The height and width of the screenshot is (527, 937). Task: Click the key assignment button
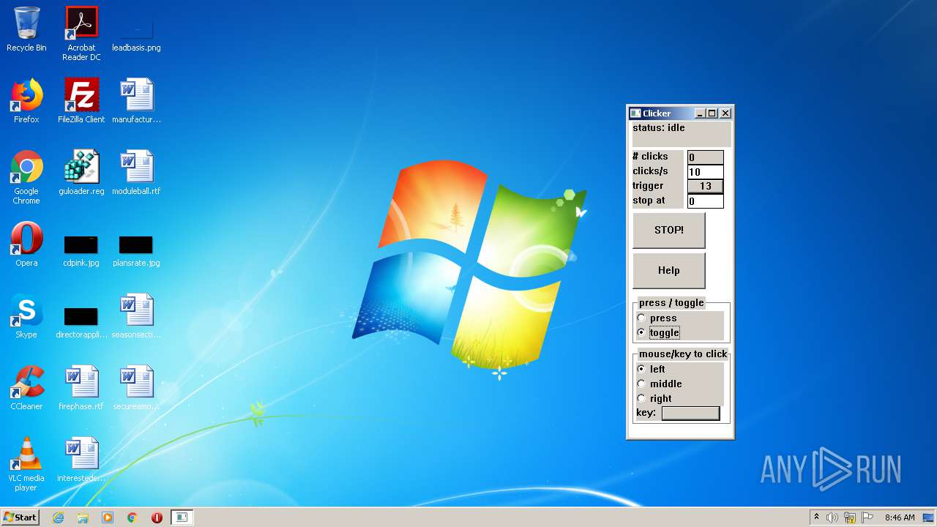tap(691, 414)
